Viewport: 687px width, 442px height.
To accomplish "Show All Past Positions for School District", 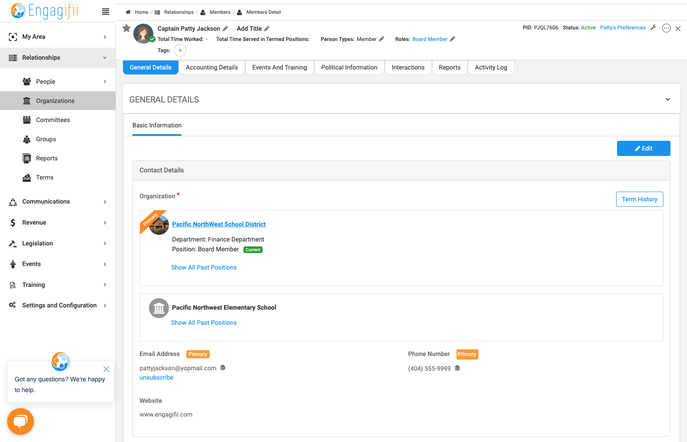I will pos(204,267).
